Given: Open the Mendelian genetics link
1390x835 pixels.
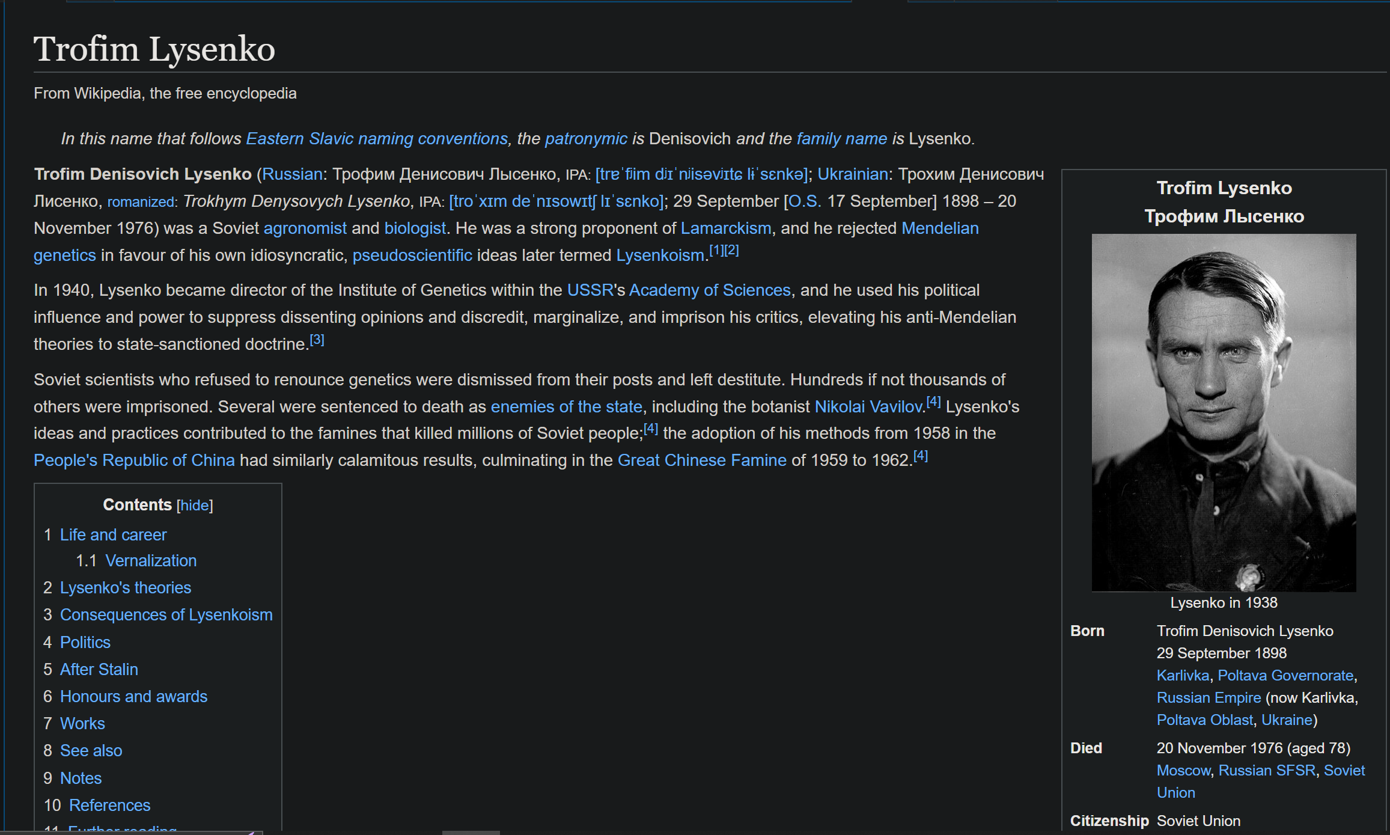Looking at the screenshot, I should click(x=940, y=228).
